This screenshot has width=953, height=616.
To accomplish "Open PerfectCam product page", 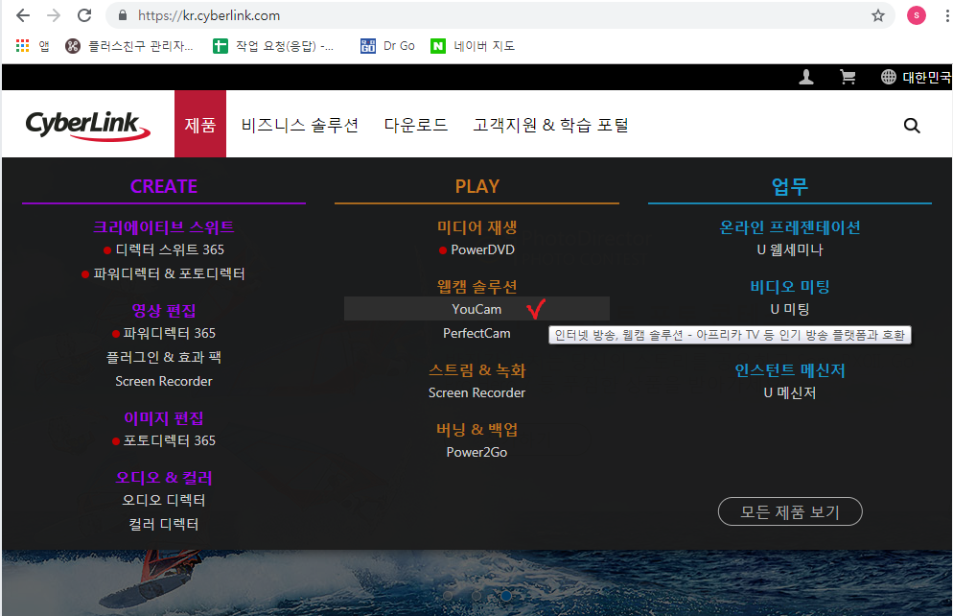I will click(477, 333).
